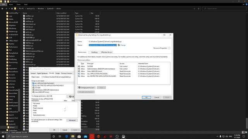The width and height of the screenshot is (248, 139).
Task: Open Cortana from the taskbar
Action: pyautogui.click(x=53, y=136)
